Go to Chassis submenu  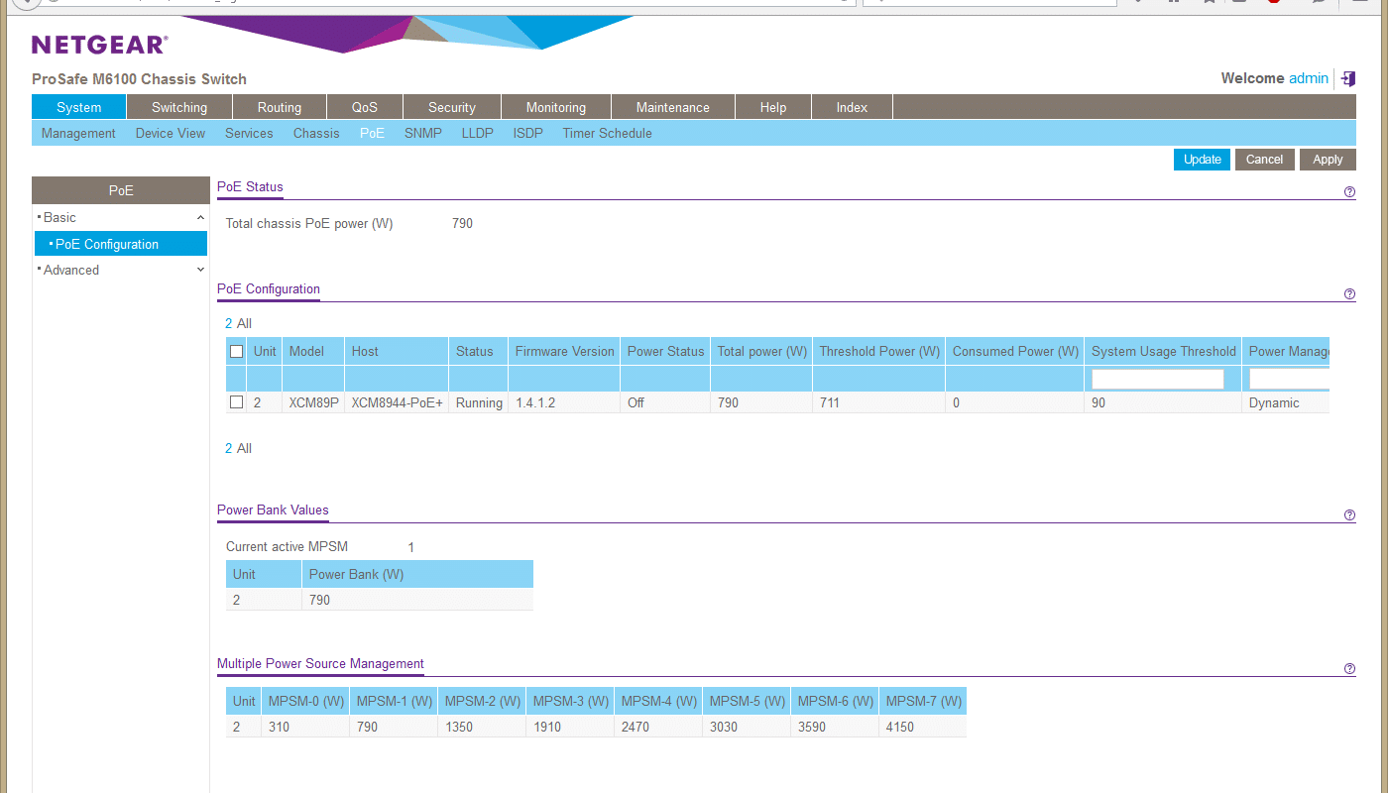click(x=316, y=133)
